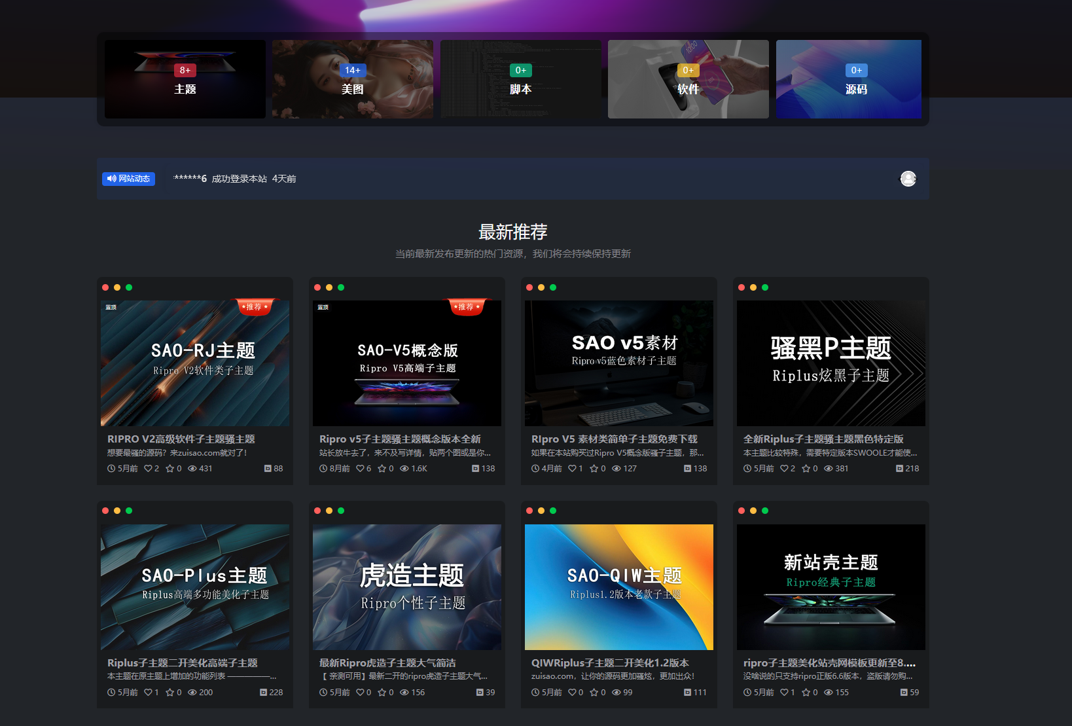Click the star favorite icon on Ripro v5 card
Viewport: 1072px width, 726px height.
[382, 469]
